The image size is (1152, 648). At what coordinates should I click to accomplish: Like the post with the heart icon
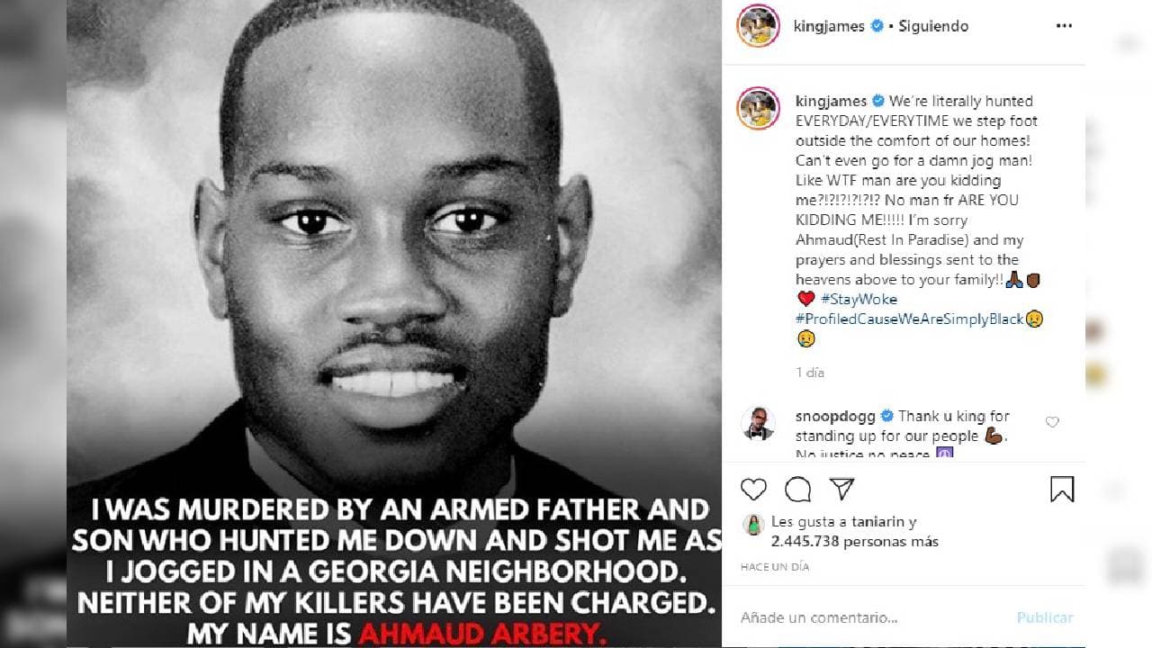pyautogui.click(x=753, y=489)
